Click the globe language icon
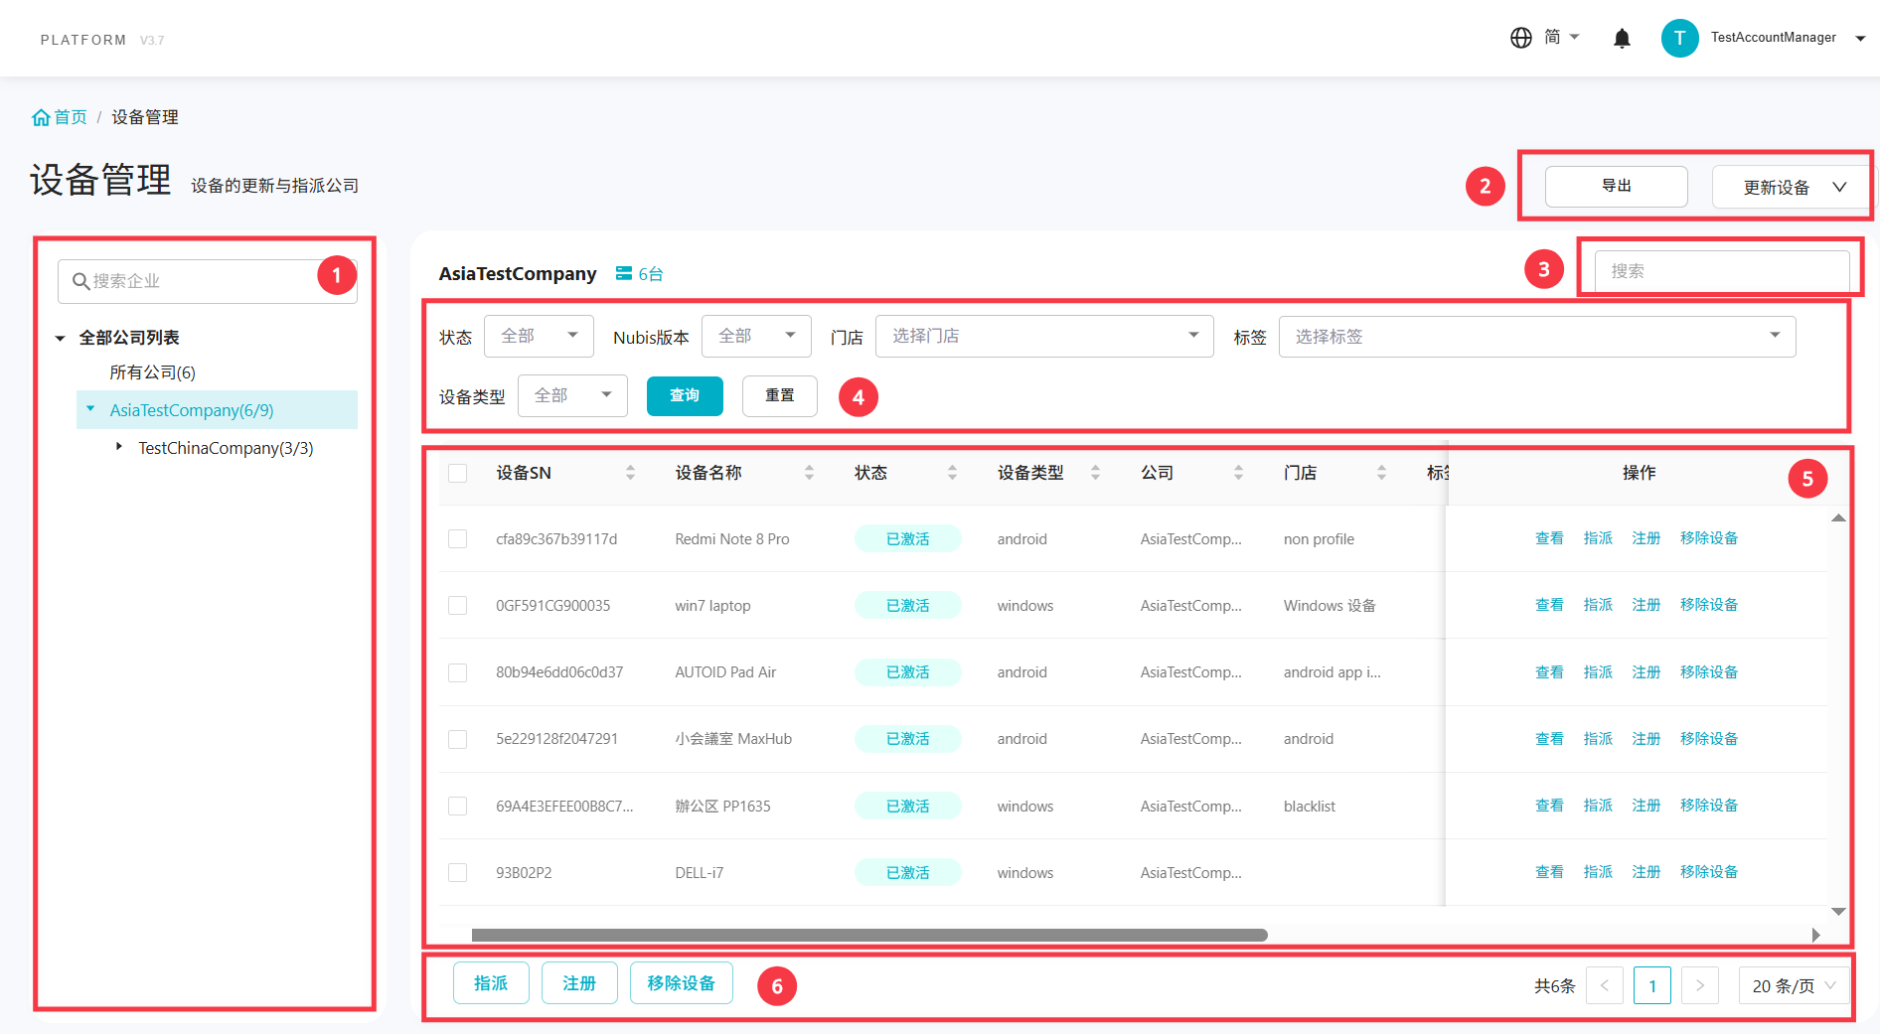The image size is (1880, 1034). pyautogui.click(x=1520, y=38)
